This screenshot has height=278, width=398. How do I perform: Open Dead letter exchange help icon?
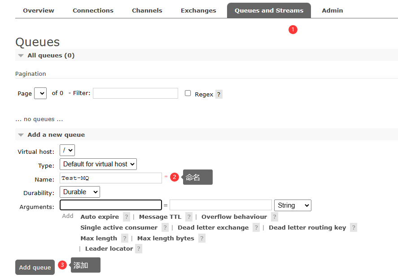256,228
